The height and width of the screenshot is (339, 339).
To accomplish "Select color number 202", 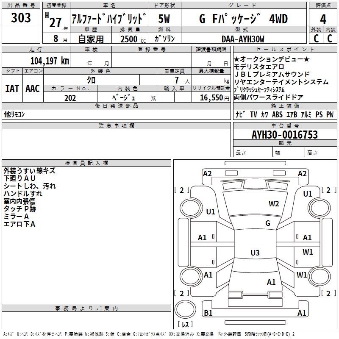I will click(70, 98).
